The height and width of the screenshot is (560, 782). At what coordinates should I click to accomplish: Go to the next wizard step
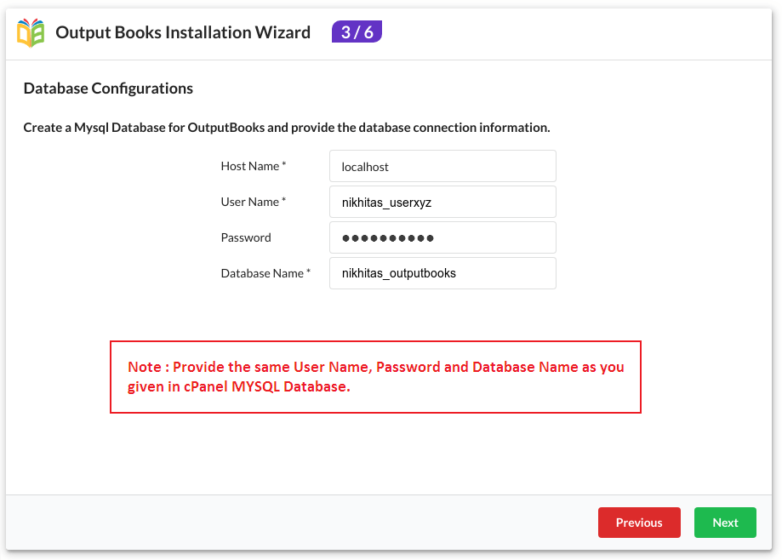click(725, 523)
